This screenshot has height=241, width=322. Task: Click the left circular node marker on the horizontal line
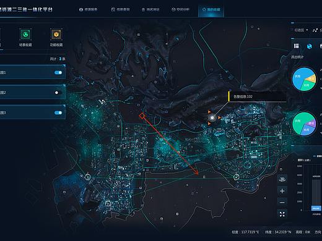tap(88, 177)
